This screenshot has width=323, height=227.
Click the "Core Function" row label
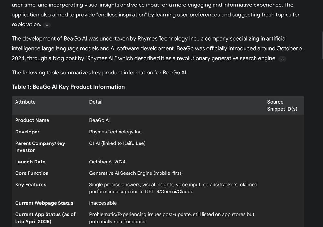click(x=32, y=173)
